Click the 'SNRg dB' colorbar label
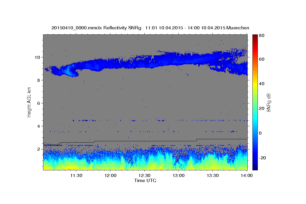Viewport: 306px width, 204px height. point(269,103)
